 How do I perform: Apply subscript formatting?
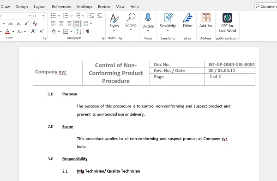[19, 23]
